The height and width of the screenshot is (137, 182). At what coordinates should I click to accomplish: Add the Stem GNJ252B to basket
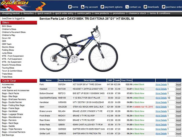178,107
